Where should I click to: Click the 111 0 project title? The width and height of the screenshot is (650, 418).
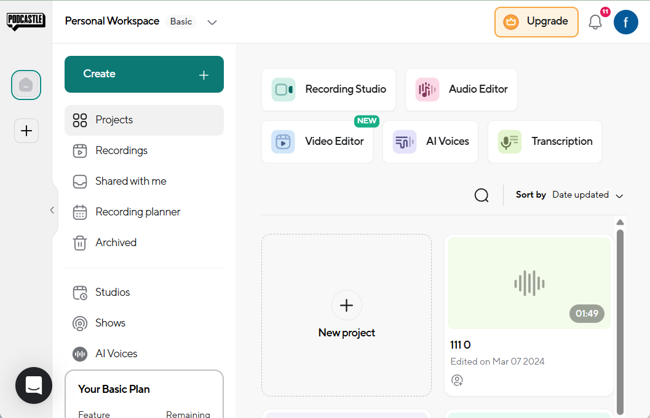click(461, 345)
